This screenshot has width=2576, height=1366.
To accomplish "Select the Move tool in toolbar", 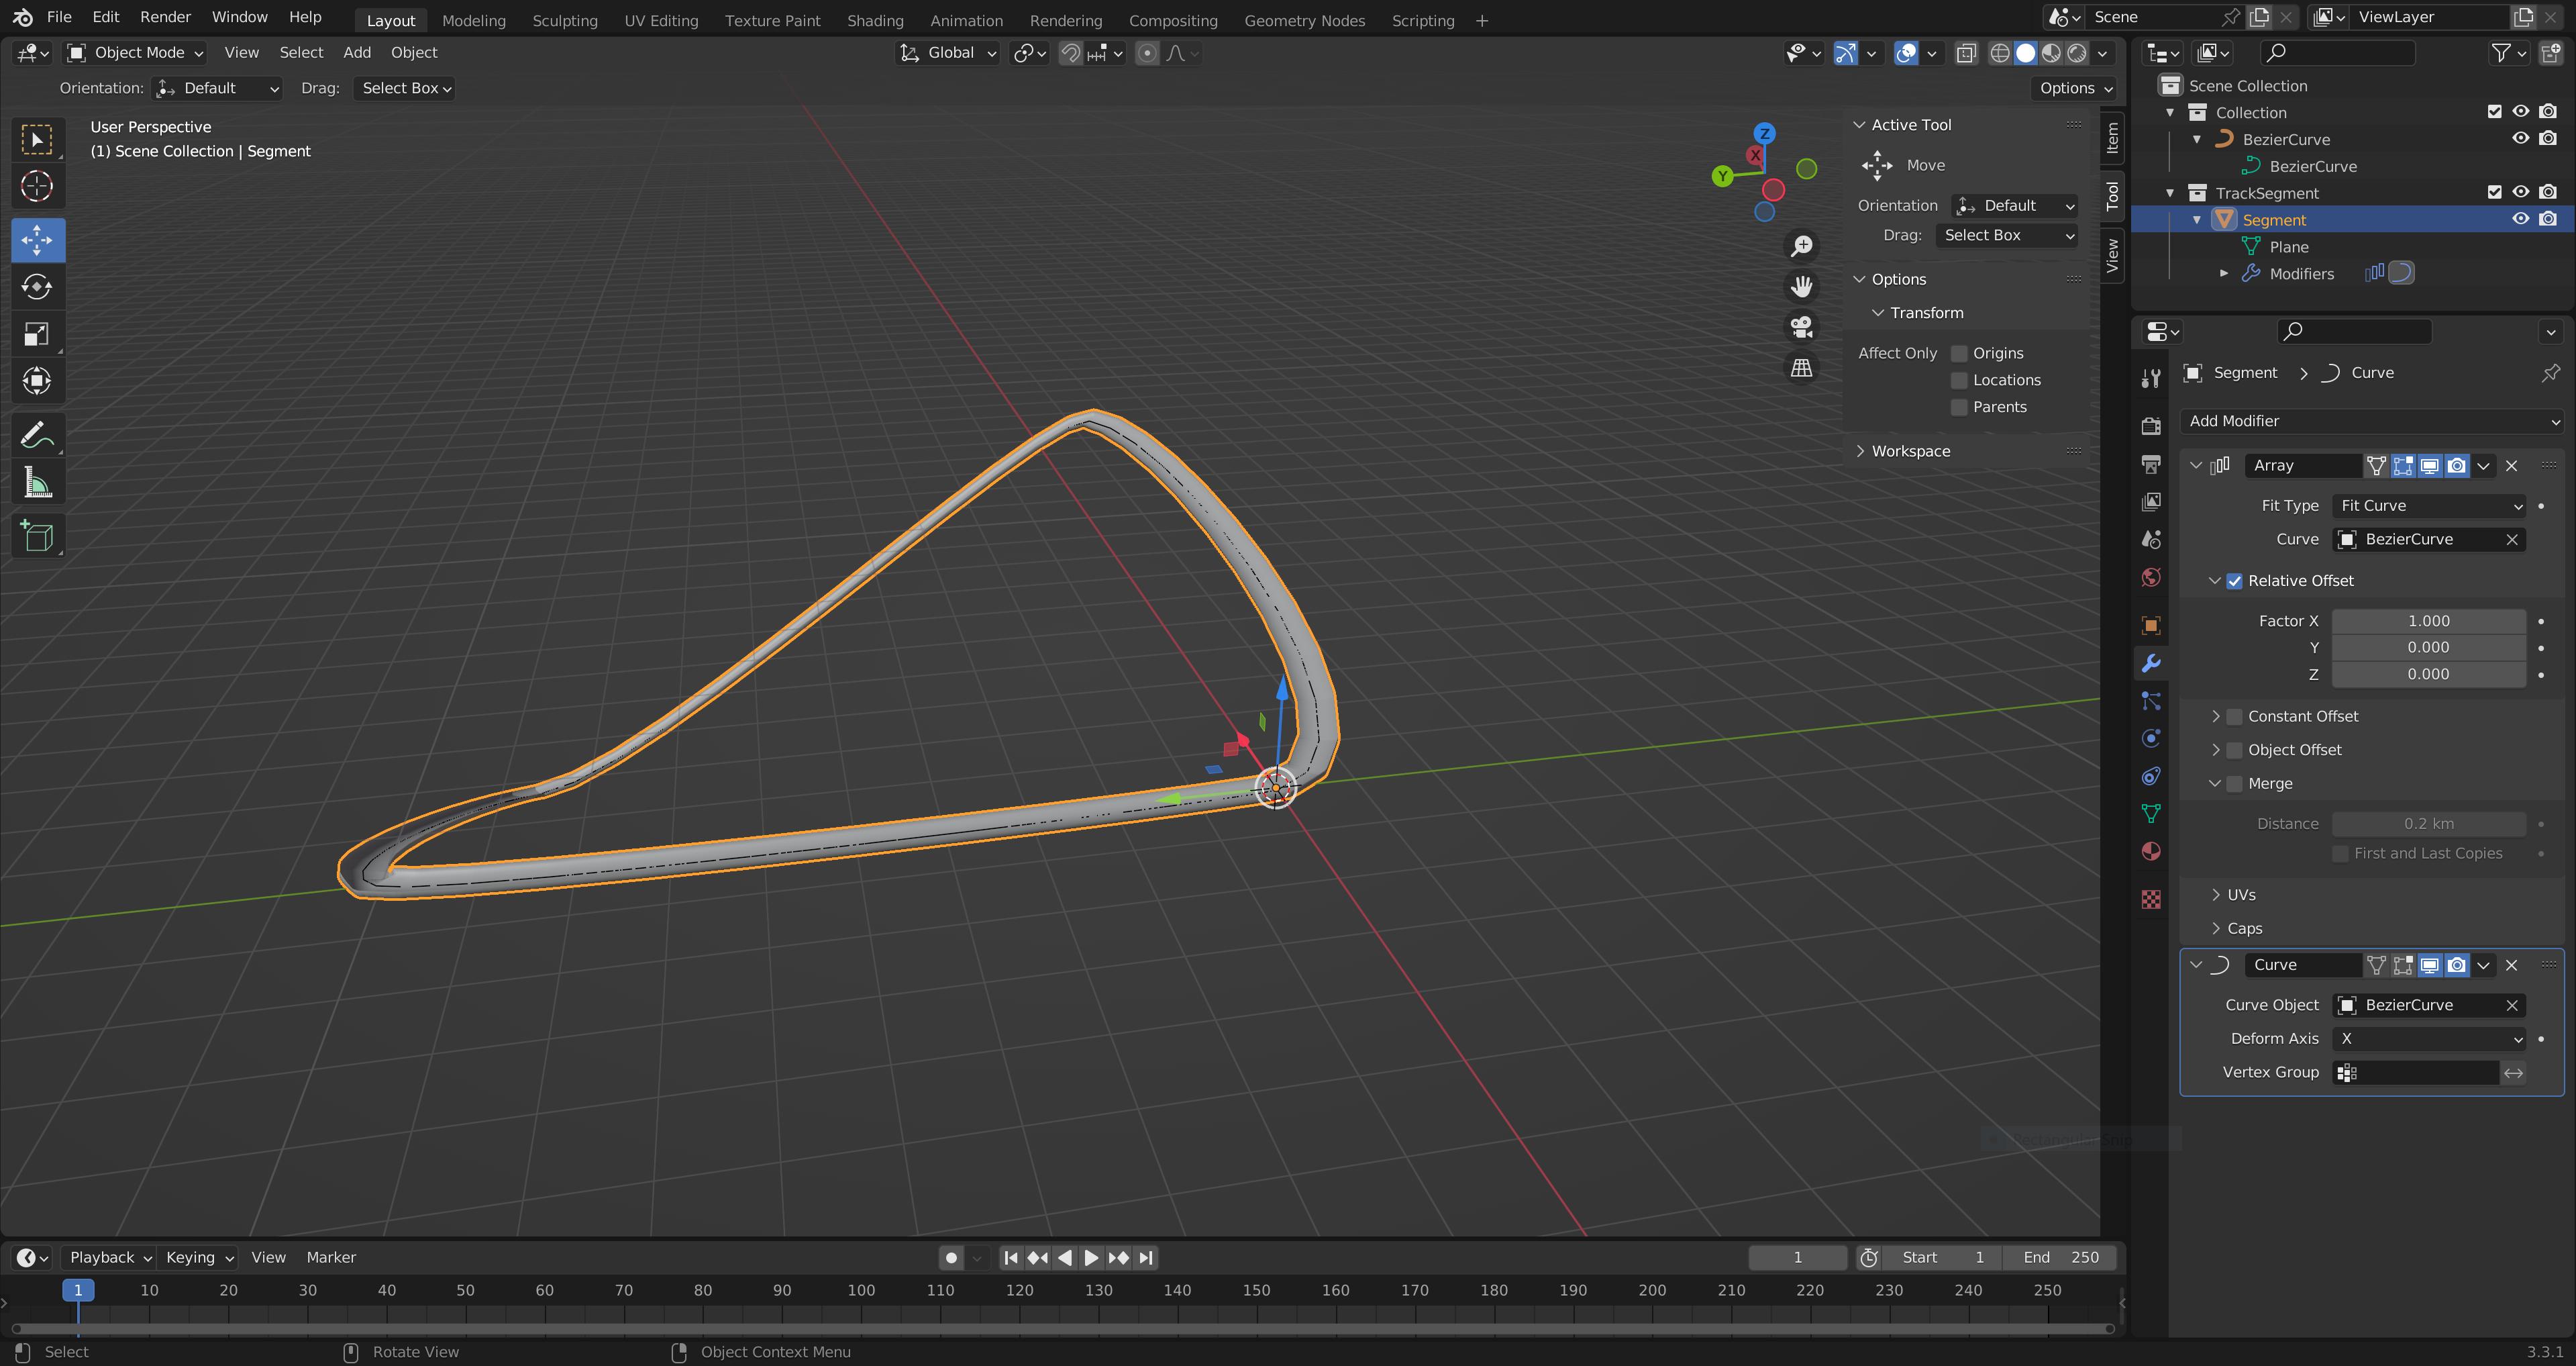I will 38,237.
